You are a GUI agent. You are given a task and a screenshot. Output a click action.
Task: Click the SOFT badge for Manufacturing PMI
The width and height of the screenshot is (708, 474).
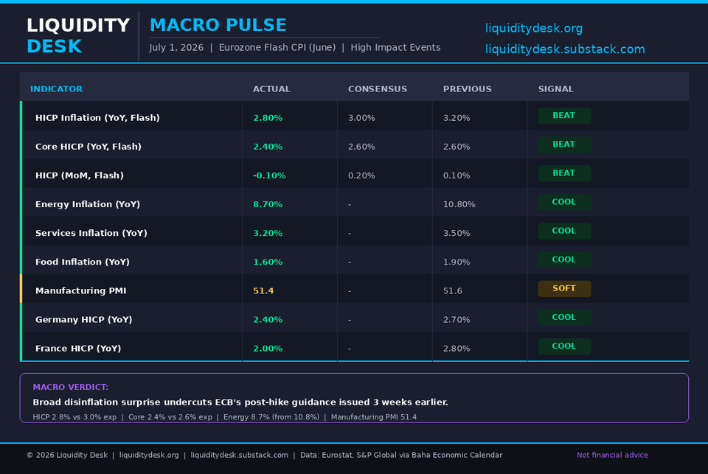(x=564, y=288)
